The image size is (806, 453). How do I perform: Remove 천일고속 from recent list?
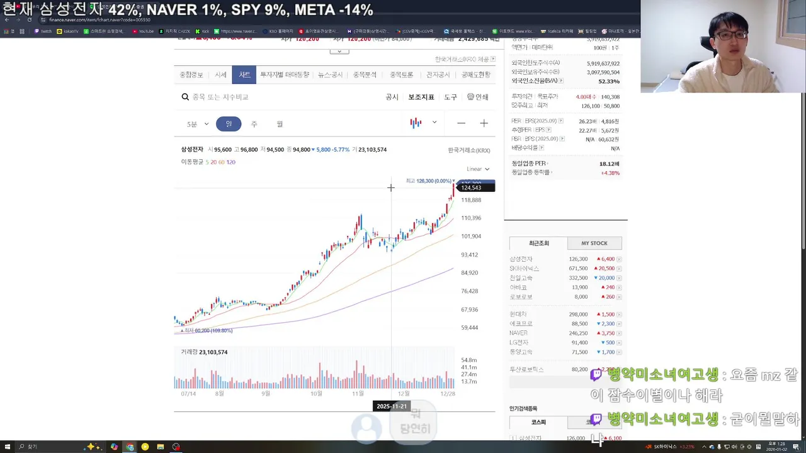tap(619, 278)
